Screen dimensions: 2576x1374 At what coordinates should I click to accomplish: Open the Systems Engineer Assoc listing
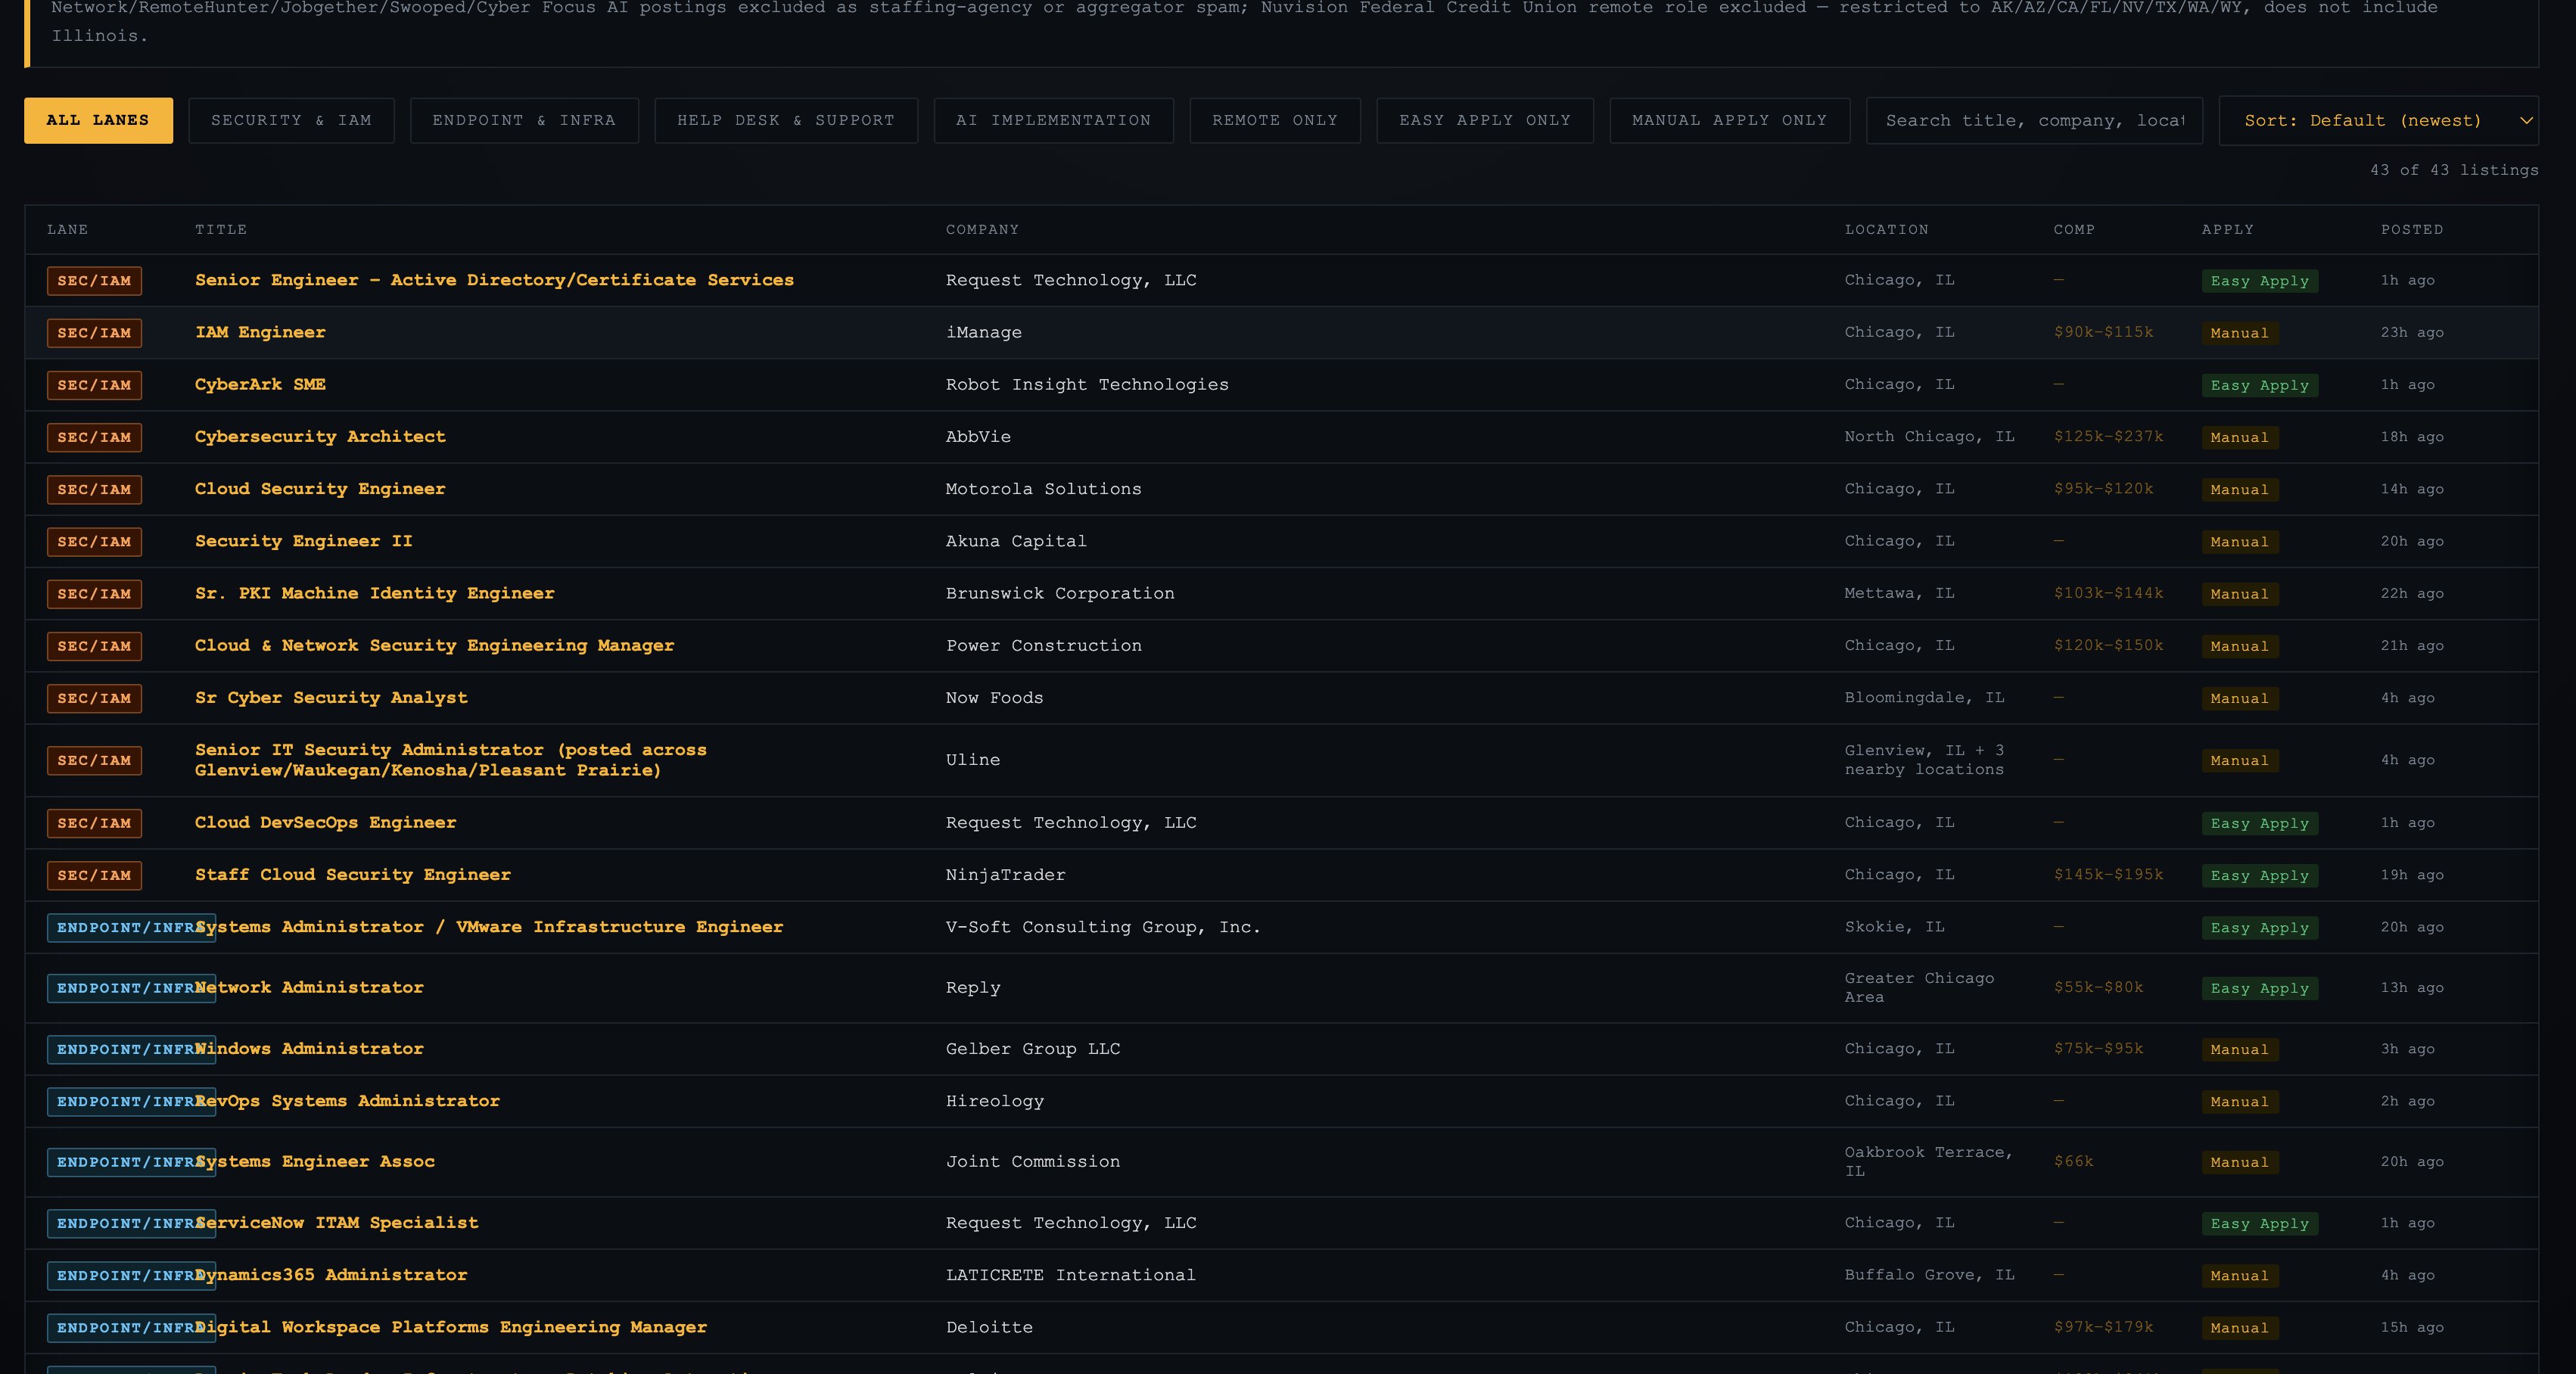coord(315,1161)
